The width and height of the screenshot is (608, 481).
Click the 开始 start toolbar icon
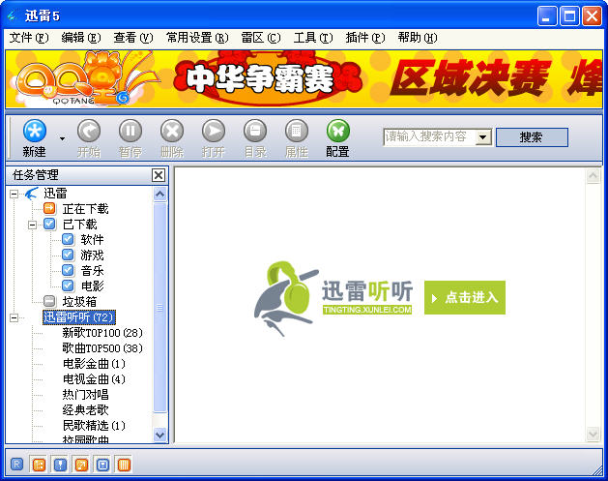89,131
